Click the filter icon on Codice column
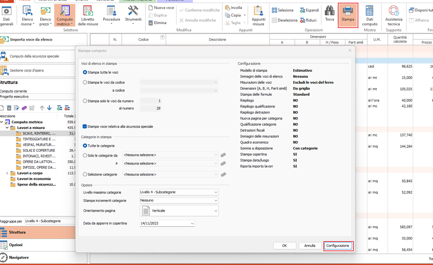The image size is (433, 265). point(162,37)
